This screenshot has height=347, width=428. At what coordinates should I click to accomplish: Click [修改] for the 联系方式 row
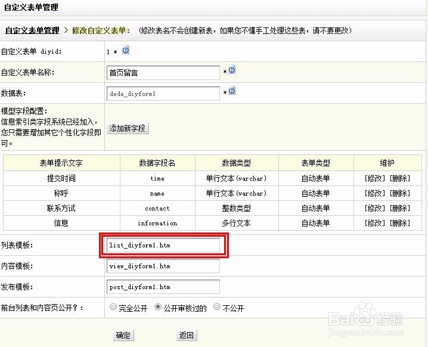coord(375,208)
